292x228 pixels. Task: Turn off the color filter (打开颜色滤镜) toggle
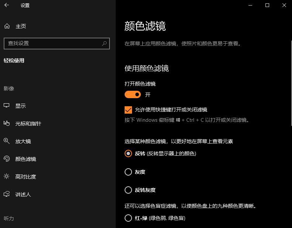pos(133,95)
